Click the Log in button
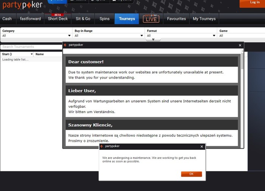 253,3
